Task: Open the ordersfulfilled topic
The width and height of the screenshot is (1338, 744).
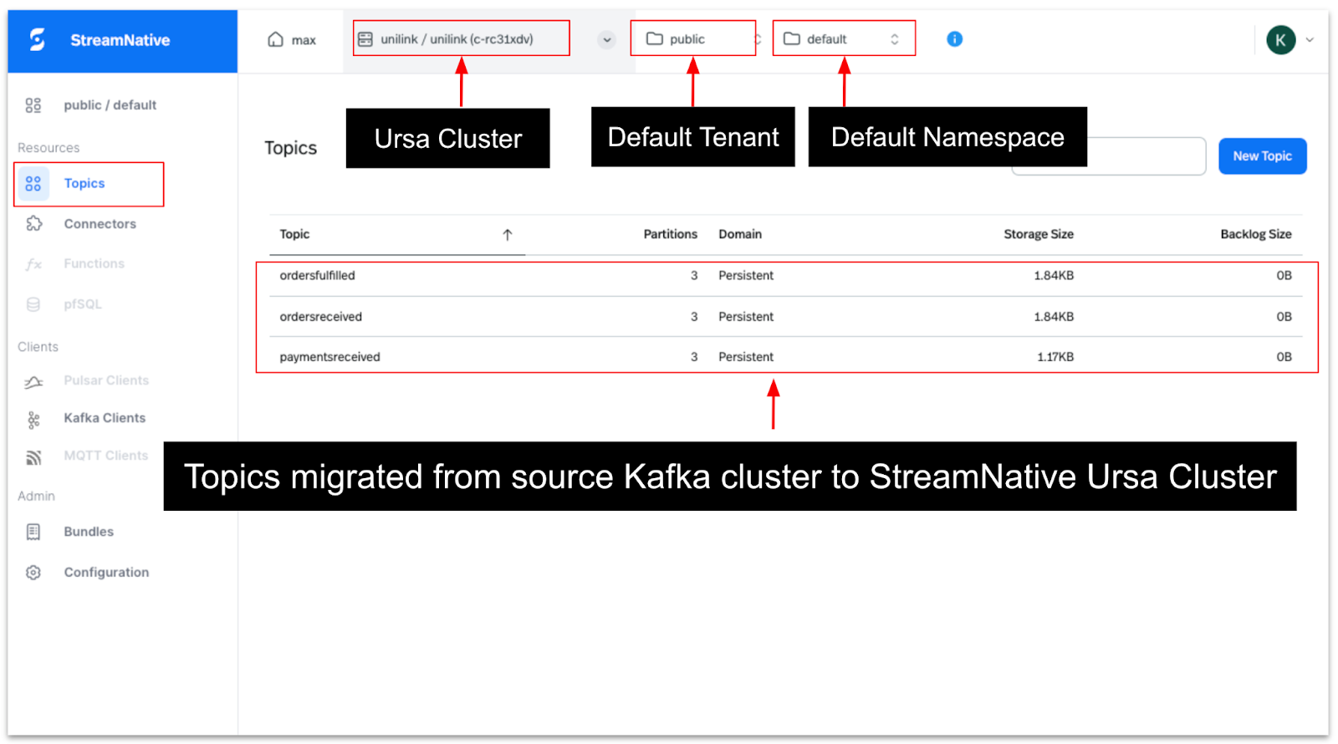Action: 318,276
